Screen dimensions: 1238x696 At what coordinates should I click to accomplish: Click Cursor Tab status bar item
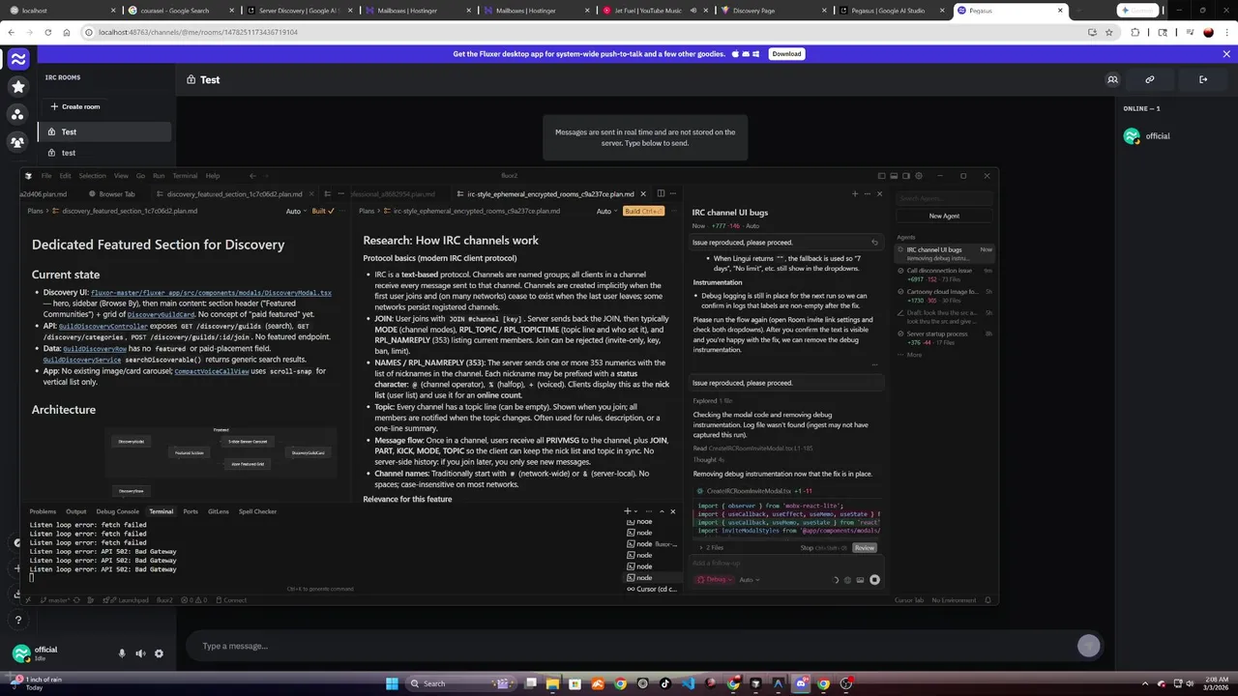(909, 600)
